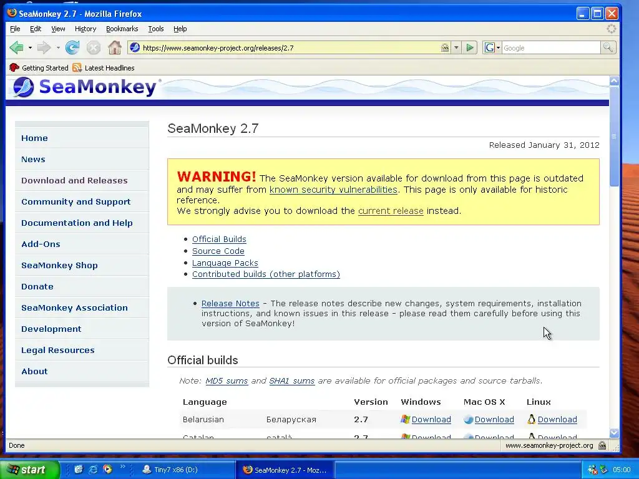Open SeaMonkey Association sidebar item
This screenshot has width=639, height=479.
pos(82,307)
